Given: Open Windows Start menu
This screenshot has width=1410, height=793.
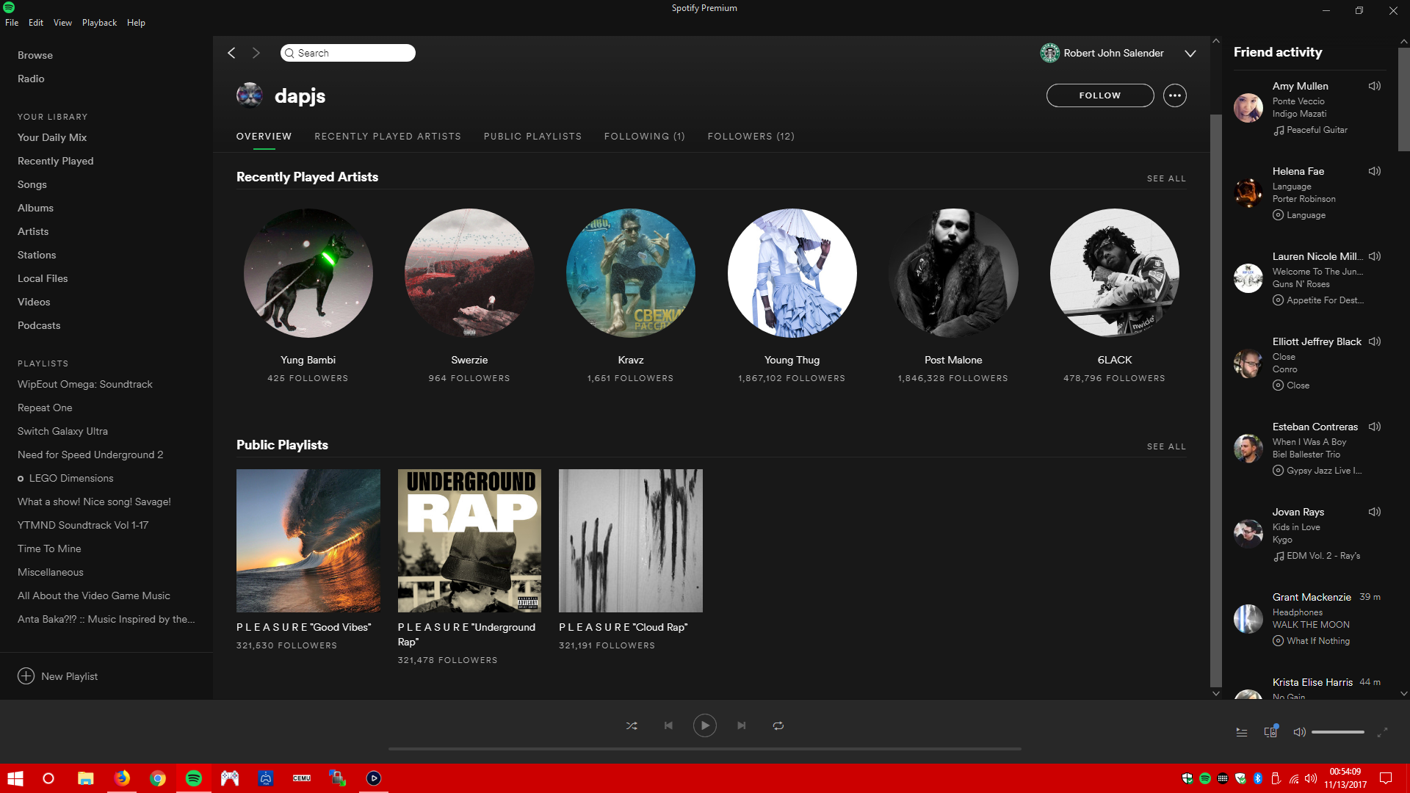Looking at the screenshot, I should [x=15, y=778].
